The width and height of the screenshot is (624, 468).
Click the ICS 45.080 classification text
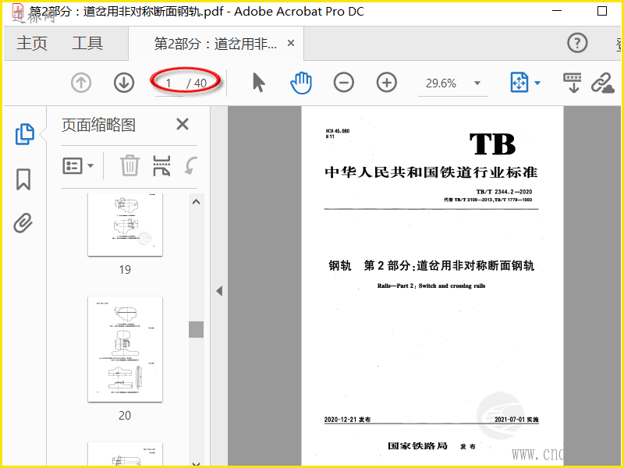click(x=338, y=131)
